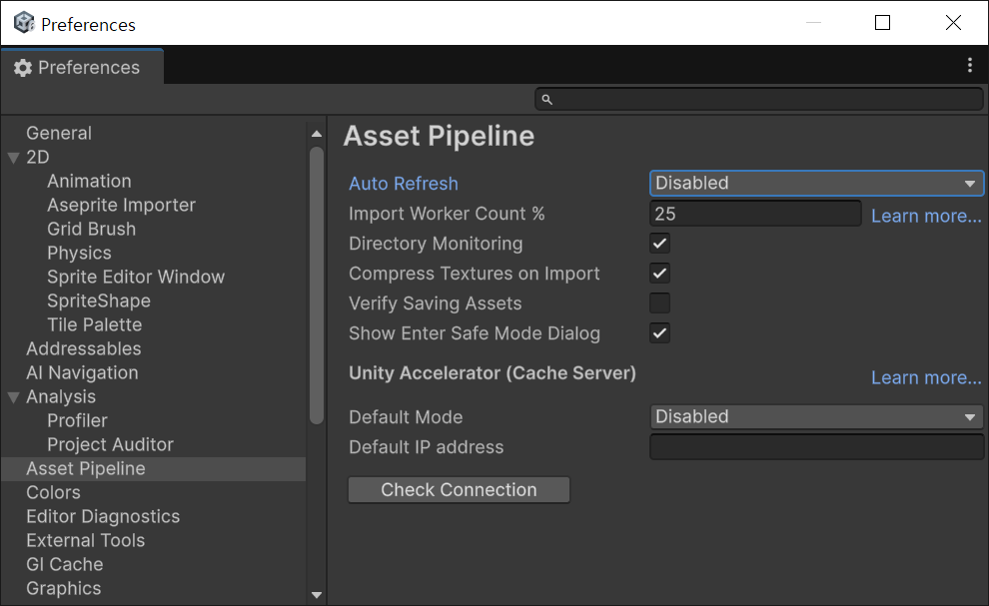The height and width of the screenshot is (606, 989).
Task: Select the Analysis category
Action: 61,396
